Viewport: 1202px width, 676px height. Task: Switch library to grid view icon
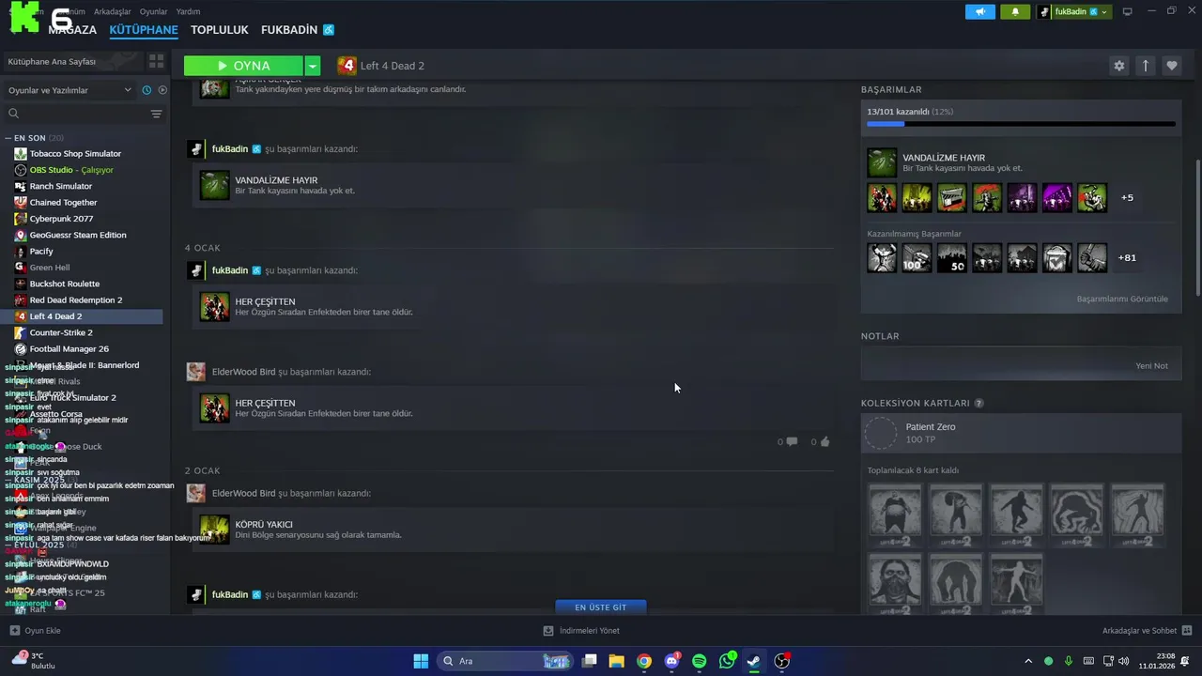[156, 61]
